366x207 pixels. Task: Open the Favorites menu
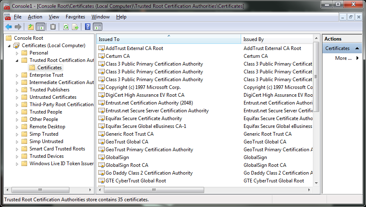pos(76,17)
